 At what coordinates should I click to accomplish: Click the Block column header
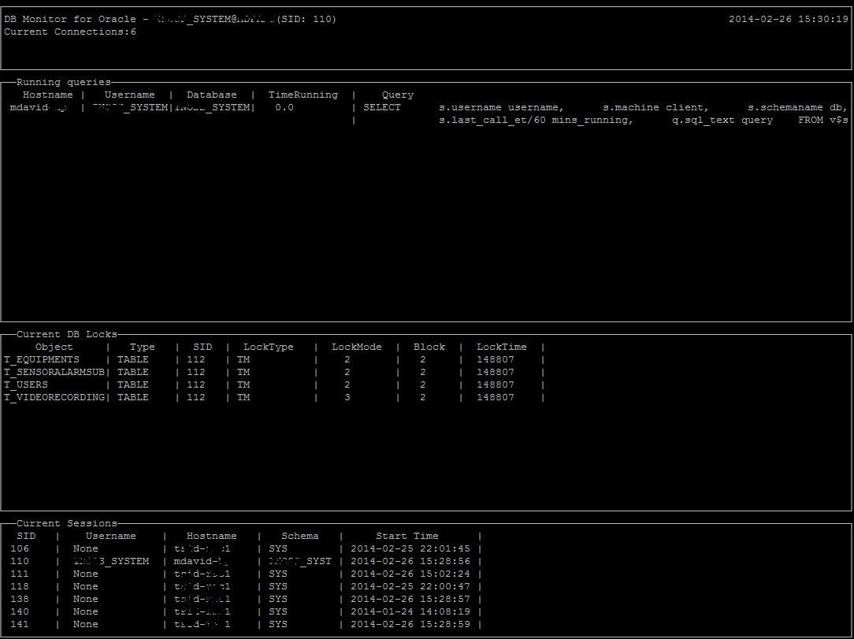click(x=429, y=347)
